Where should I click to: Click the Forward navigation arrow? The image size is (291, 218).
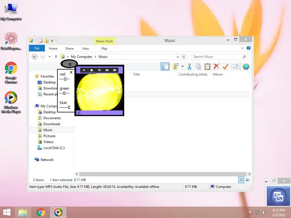[x=43, y=57]
